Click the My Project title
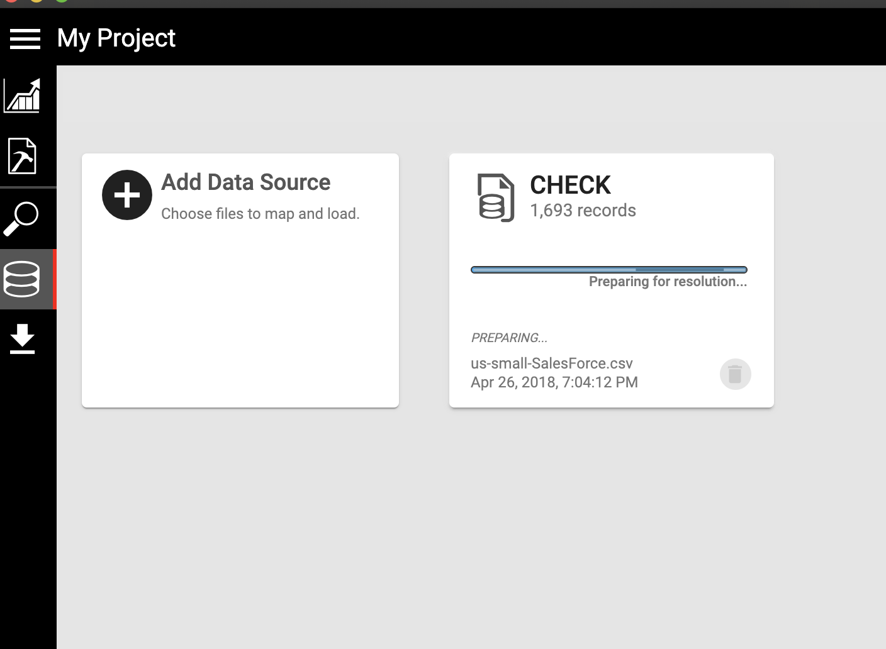This screenshot has height=649, width=886. tap(116, 38)
